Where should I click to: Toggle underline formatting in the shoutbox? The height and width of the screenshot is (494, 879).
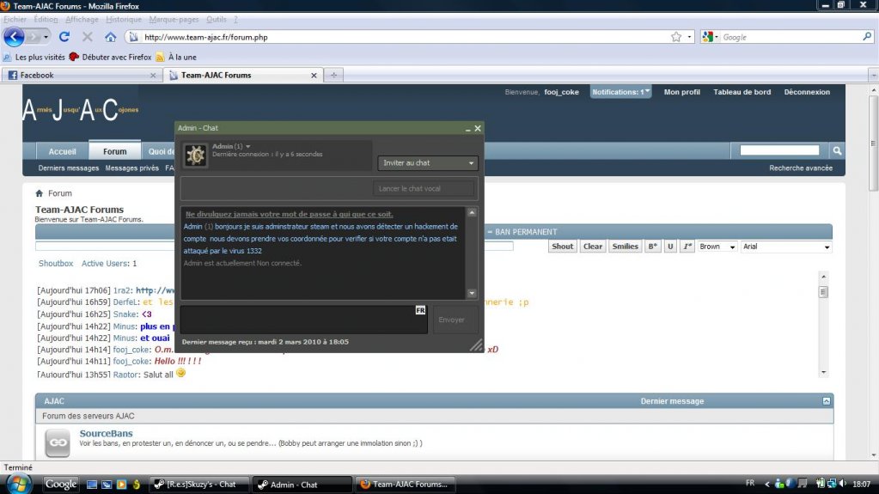[670, 247]
